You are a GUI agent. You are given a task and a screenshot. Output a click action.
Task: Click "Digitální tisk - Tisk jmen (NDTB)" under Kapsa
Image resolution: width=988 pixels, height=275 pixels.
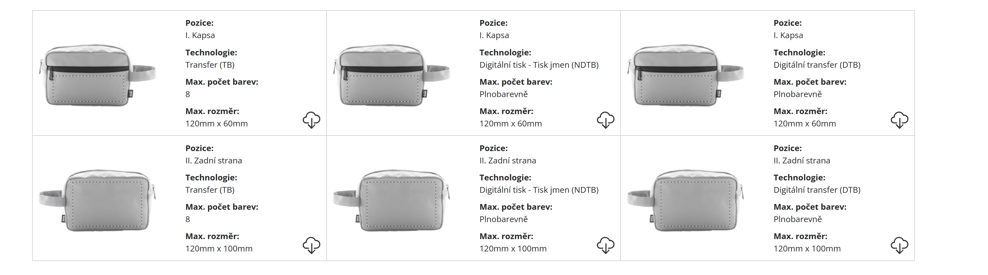[539, 65]
